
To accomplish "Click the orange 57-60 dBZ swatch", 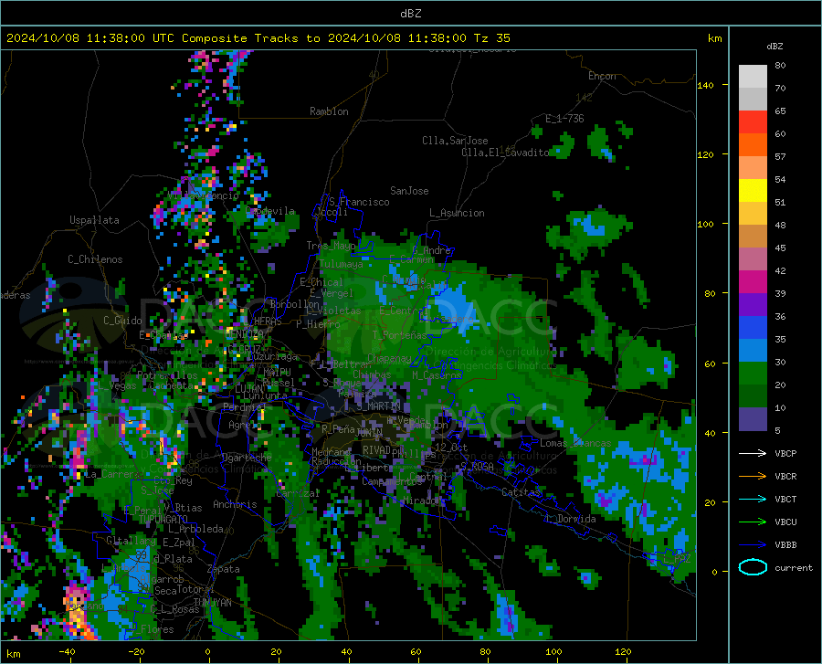I will pos(753,144).
